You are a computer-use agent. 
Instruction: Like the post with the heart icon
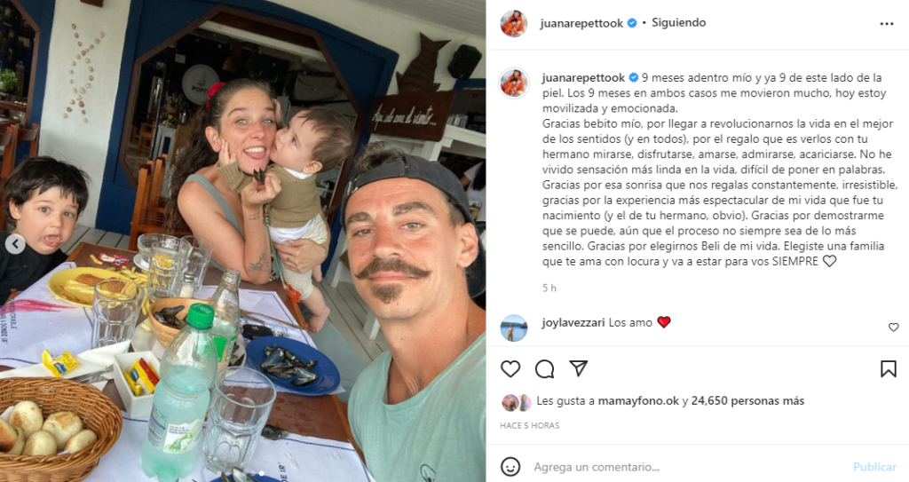point(510,369)
